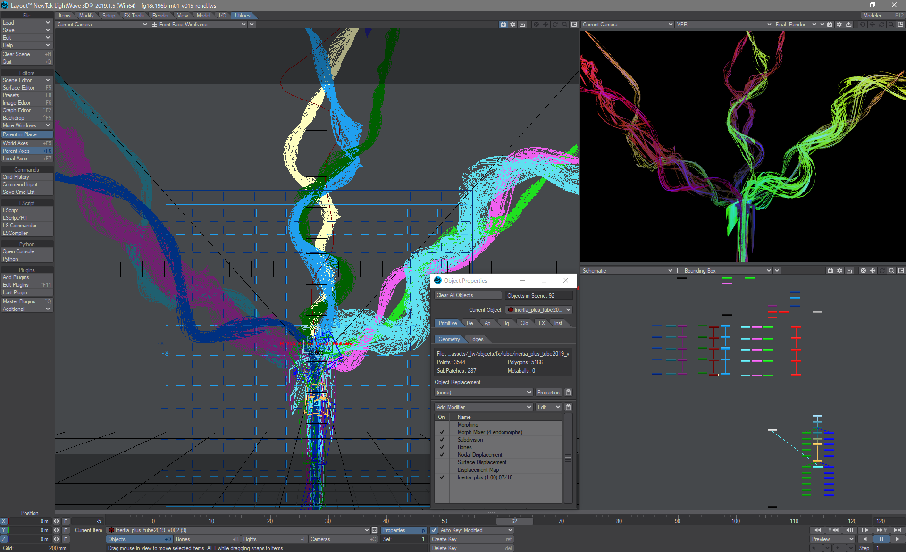The width and height of the screenshot is (906, 552).
Task: Select the Geometry tab in Object Properties
Action: point(448,338)
